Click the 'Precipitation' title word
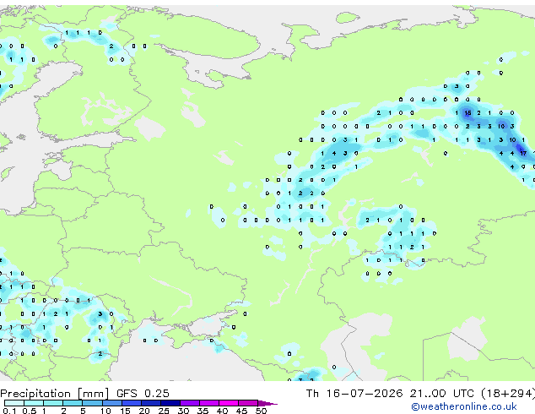Image resolution: width=535 pixels, height=414 pixels. pos(35,394)
